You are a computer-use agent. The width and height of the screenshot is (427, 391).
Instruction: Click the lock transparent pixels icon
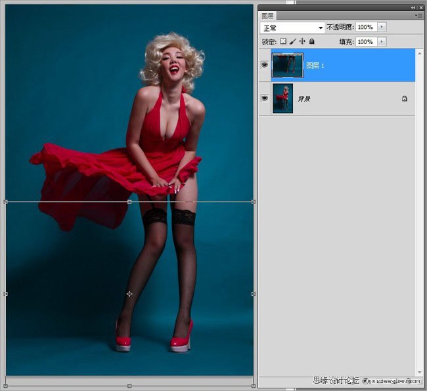click(x=284, y=41)
